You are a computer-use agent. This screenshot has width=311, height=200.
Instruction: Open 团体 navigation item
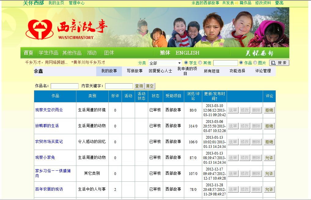click(x=109, y=53)
